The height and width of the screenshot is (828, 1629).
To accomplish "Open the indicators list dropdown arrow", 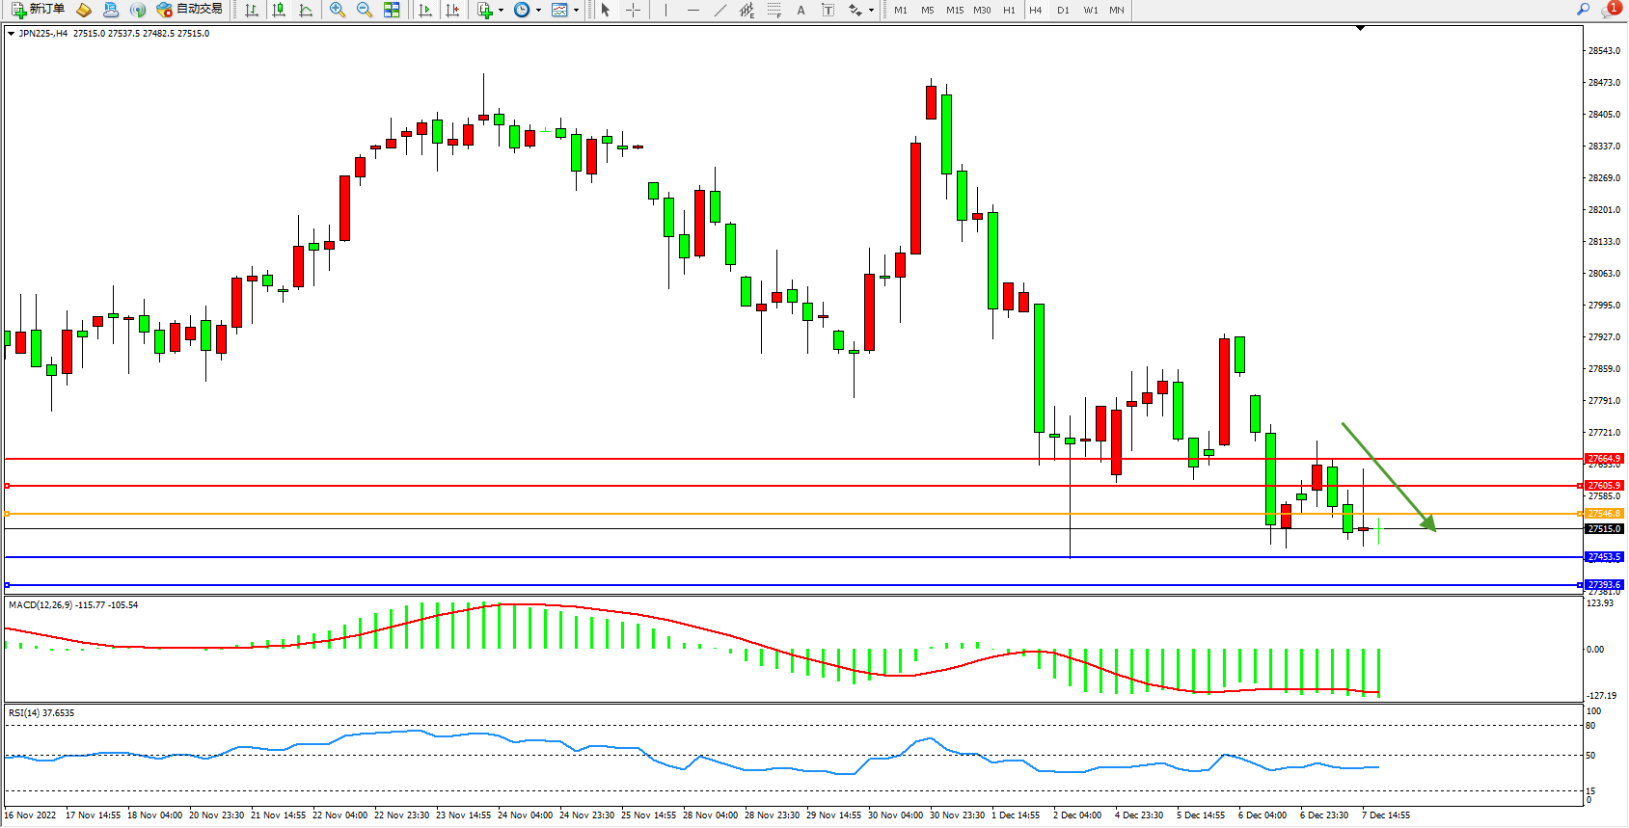I will (x=501, y=11).
